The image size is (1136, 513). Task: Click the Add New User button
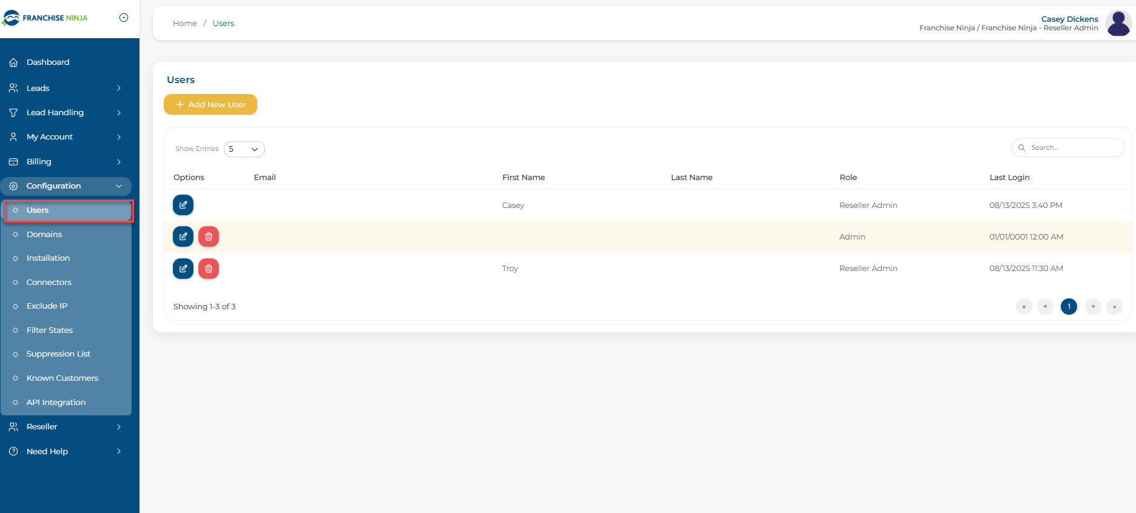click(210, 104)
